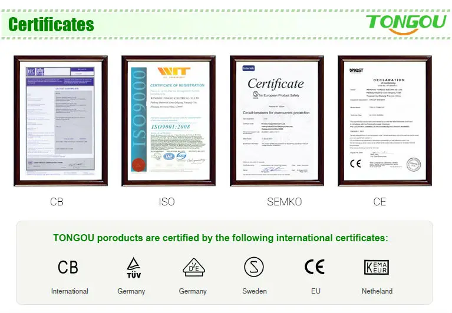
Task: Click the MOST logo on CE declaration
Action: tap(357, 71)
